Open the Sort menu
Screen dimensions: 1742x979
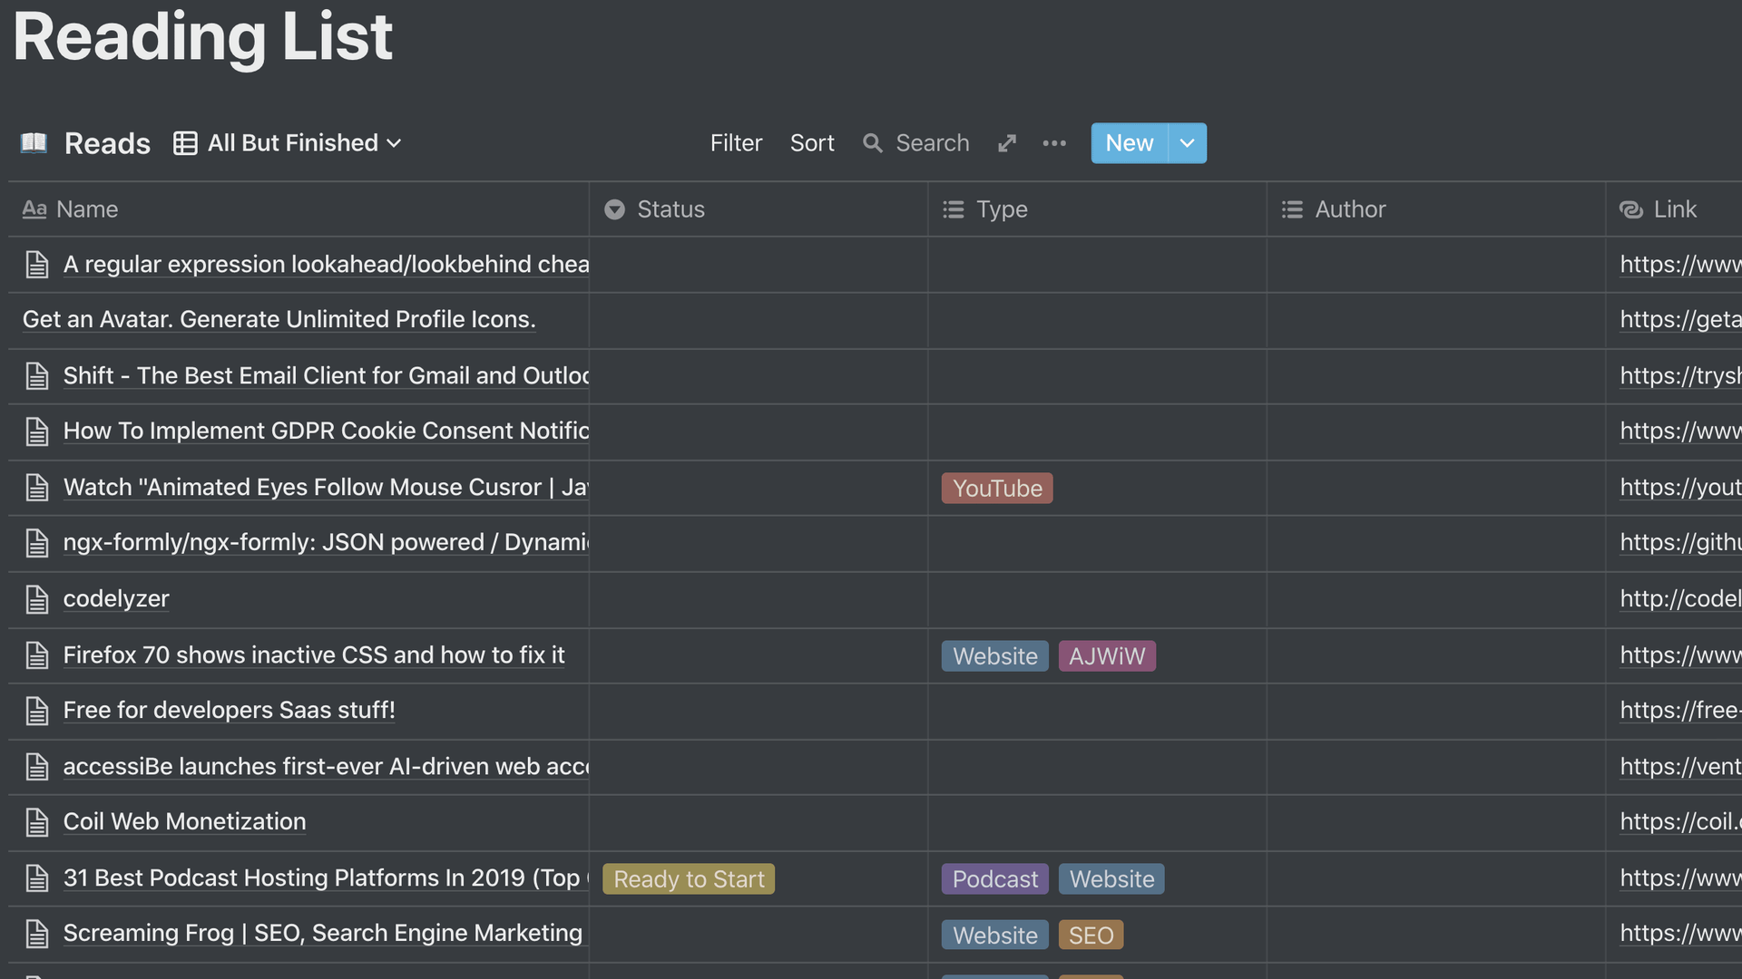point(812,143)
